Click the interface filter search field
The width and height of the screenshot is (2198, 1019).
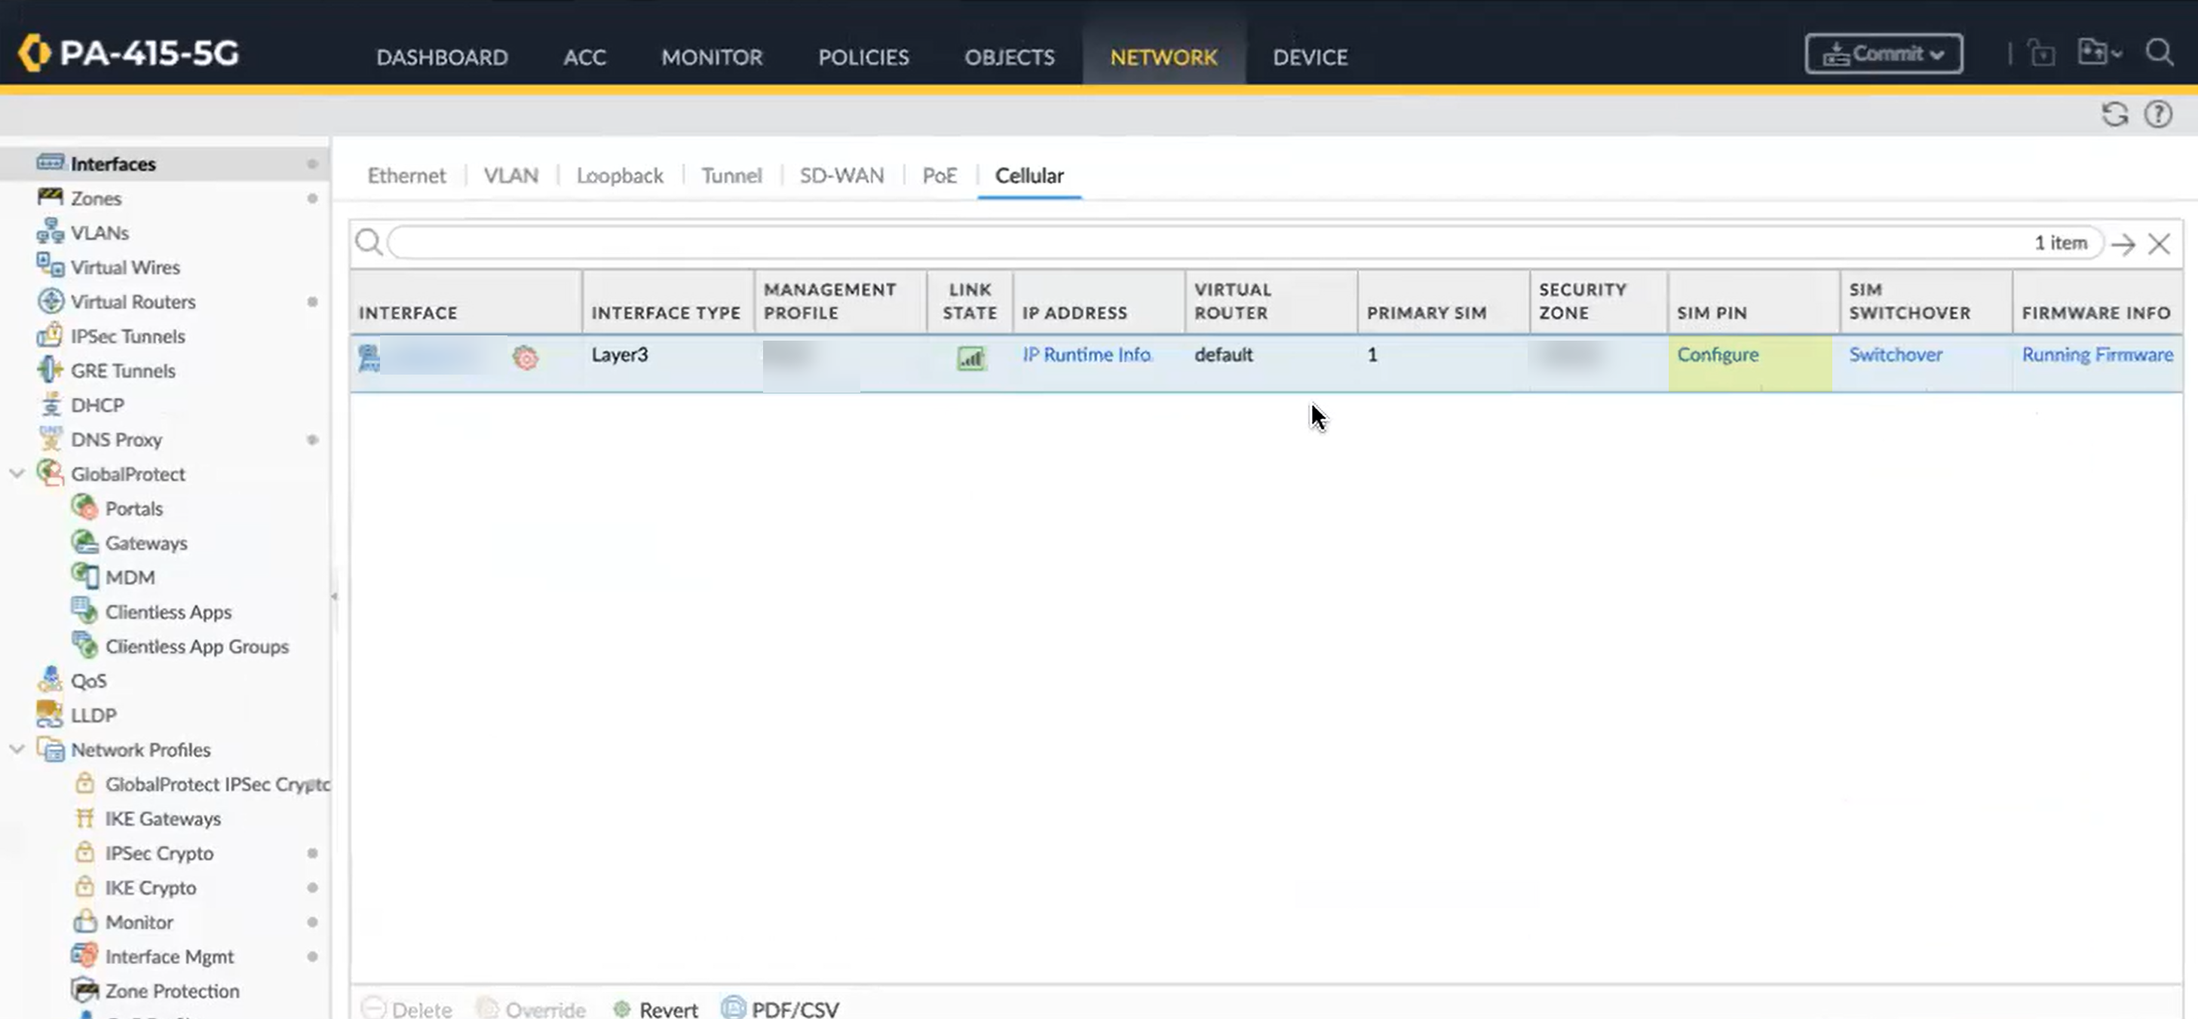1194,243
